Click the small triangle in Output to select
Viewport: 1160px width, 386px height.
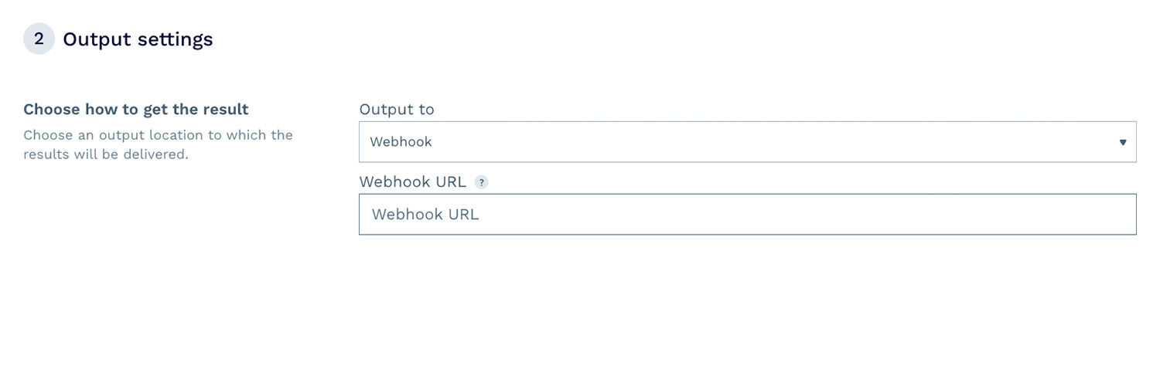click(x=1122, y=142)
